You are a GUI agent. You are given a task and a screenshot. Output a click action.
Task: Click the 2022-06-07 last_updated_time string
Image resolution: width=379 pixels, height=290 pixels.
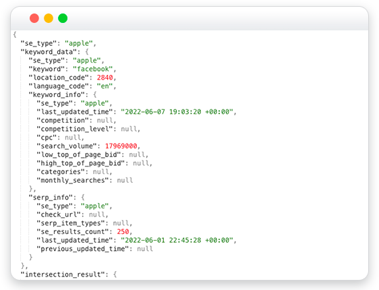177,112
